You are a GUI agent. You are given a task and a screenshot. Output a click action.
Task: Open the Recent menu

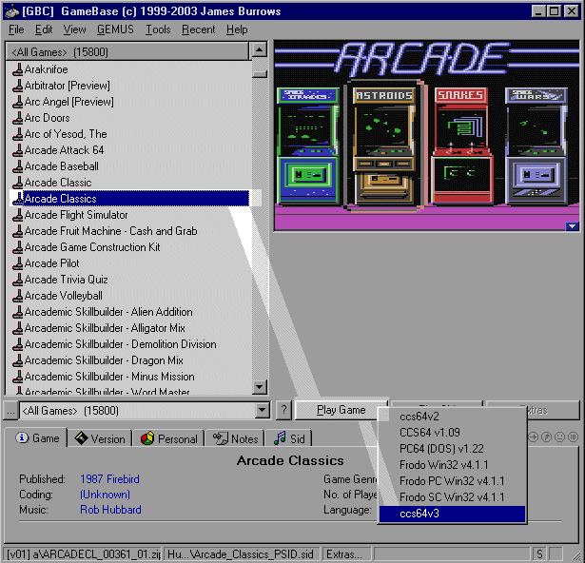point(199,29)
